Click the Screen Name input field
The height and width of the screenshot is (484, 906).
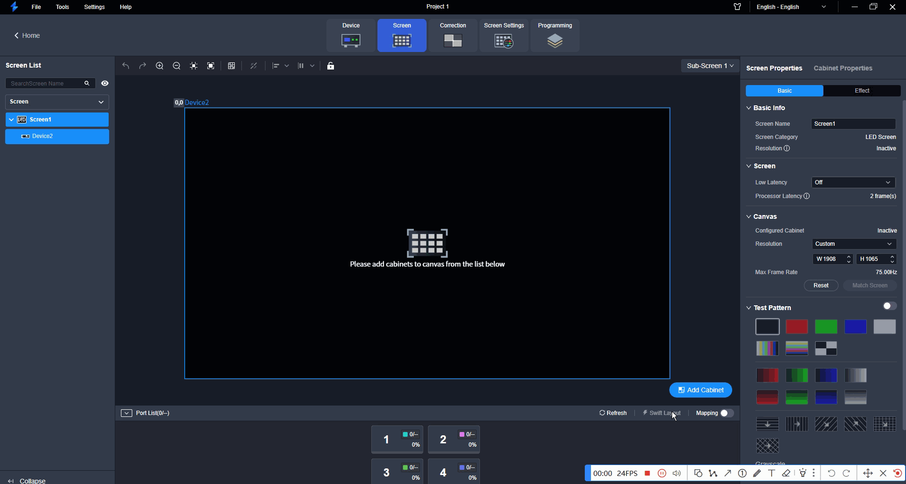(853, 124)
